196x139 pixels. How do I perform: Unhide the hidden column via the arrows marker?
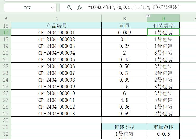148,16
